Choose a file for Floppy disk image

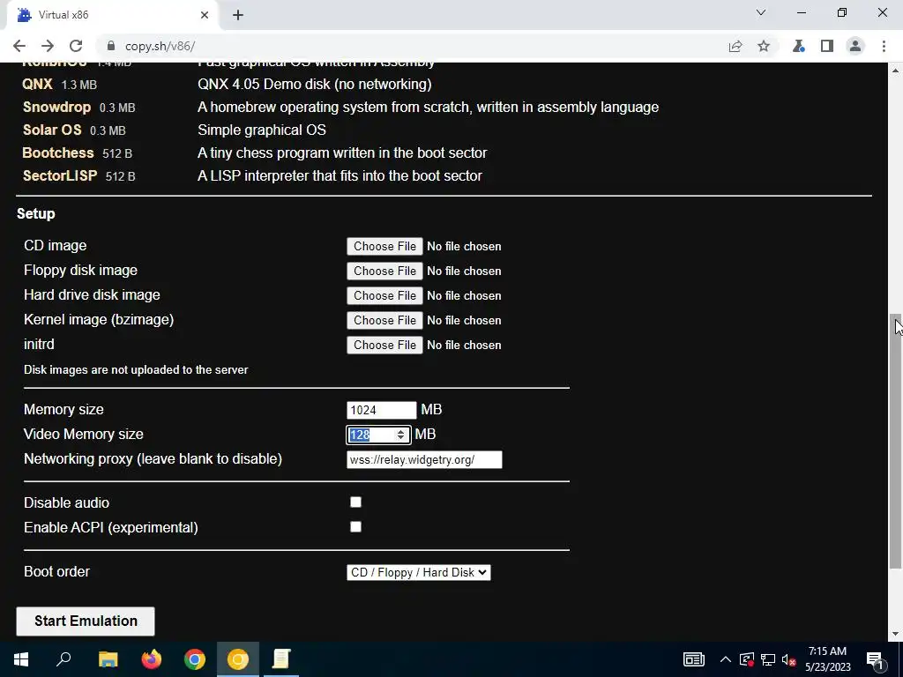pyautogui.click(x=384, y=272)
